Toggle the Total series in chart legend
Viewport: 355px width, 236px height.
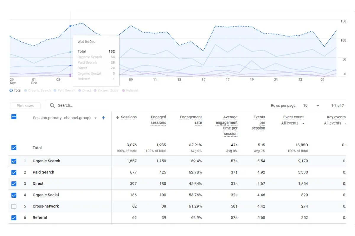coord(16,90)
